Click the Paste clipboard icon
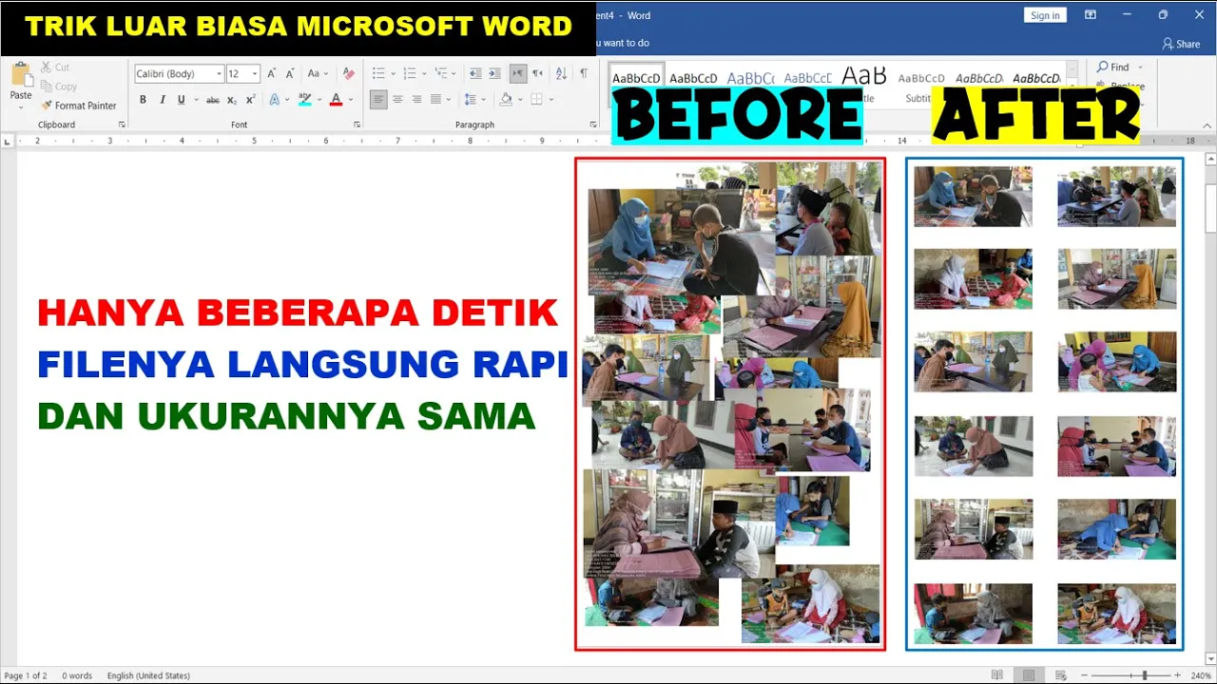The width and height of the screenshot is (1217, 684). [21, 75]
